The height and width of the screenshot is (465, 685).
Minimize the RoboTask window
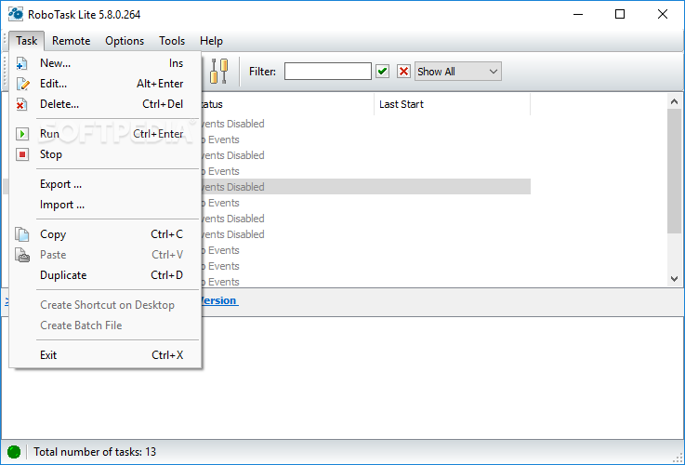pos(578,14)
